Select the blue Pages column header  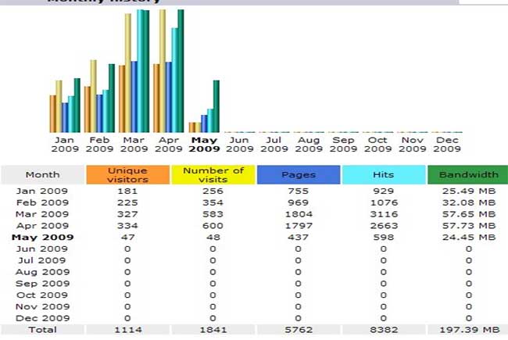(298, 175)
